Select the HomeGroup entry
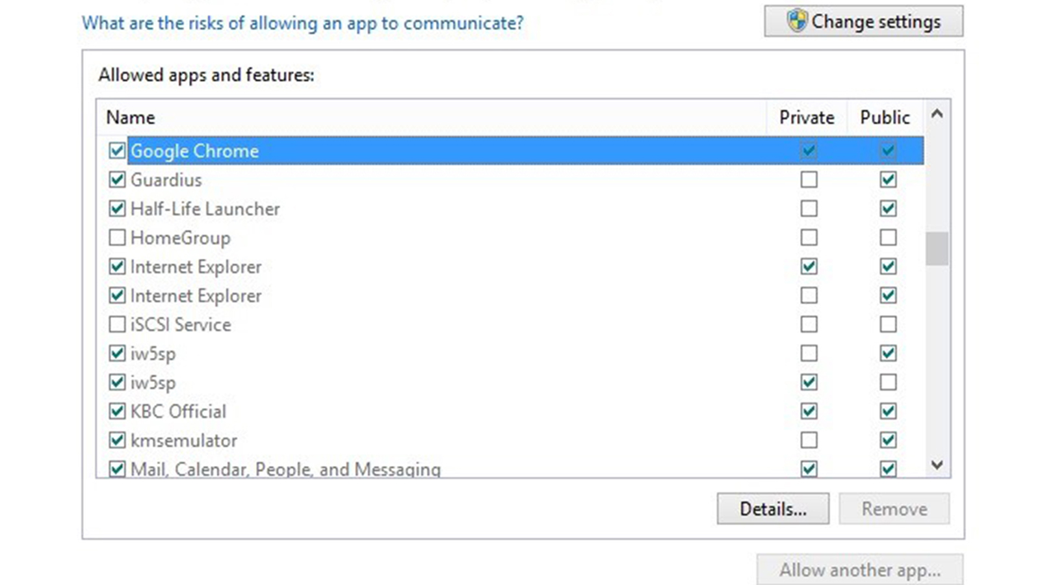Viewport: 1040px width, 585px height. click(x=181, y=238)
